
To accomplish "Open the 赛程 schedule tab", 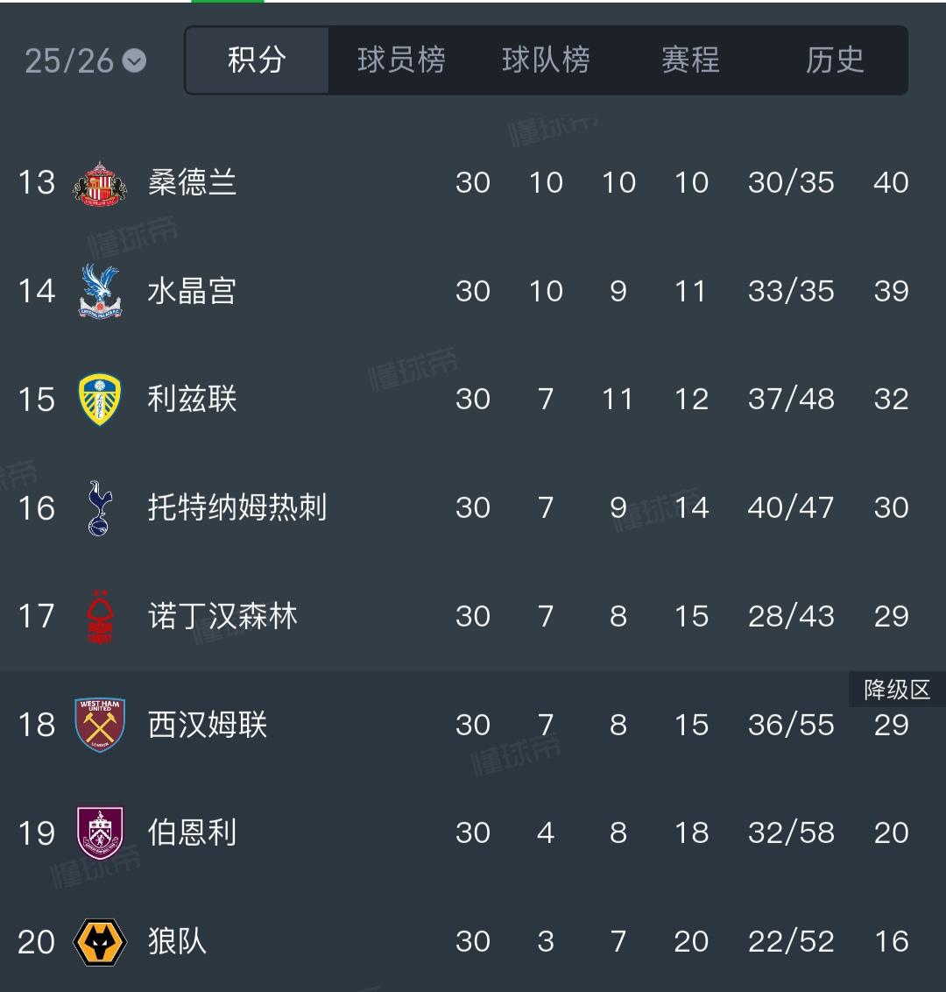I will (689, 60).
